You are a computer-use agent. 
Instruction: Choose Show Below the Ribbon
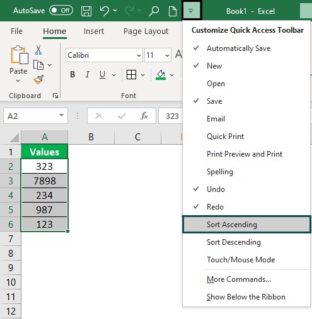[x=246, y=297]
